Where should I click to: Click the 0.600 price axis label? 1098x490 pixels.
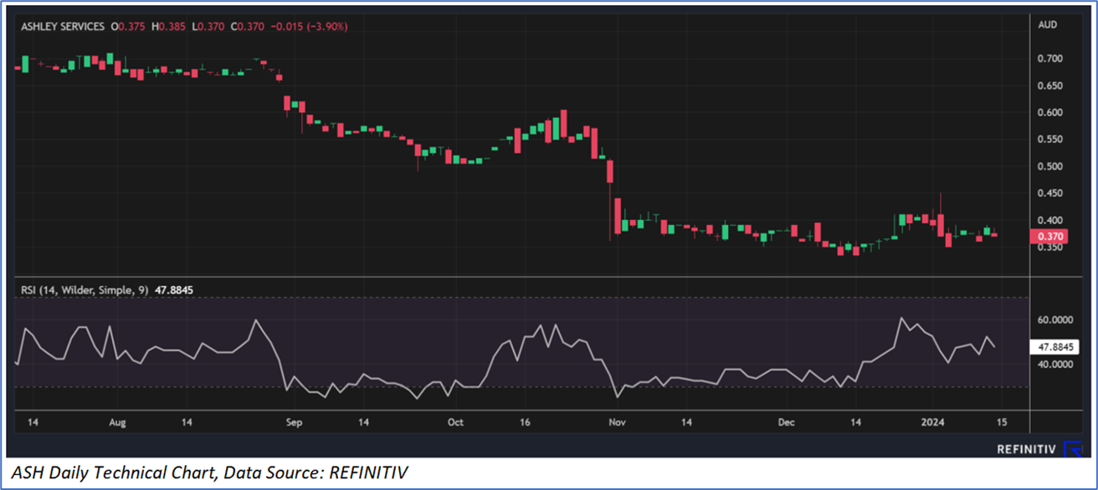pyautogui.click(x=1050, y=112)
